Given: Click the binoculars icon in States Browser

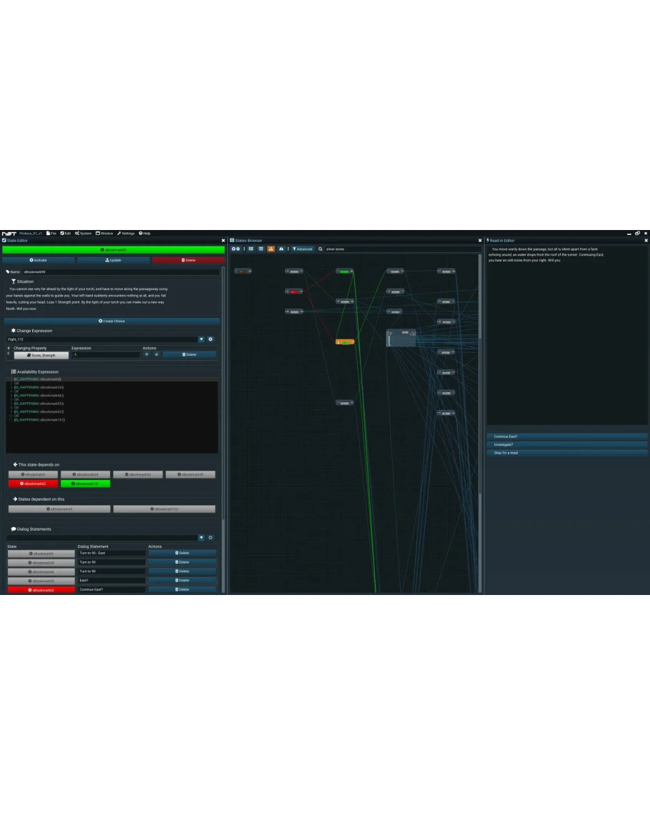Looking at the screenshot, I should point(281,249).
